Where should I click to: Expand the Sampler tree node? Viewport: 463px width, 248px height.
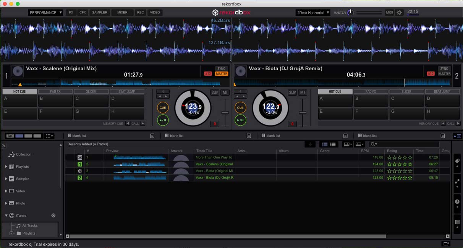click(x=6, y=179)
